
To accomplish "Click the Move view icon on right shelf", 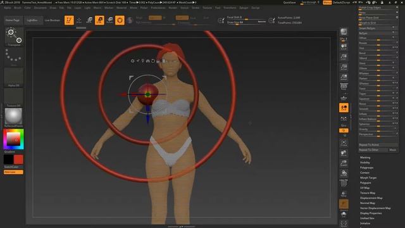I will (344, 153).
